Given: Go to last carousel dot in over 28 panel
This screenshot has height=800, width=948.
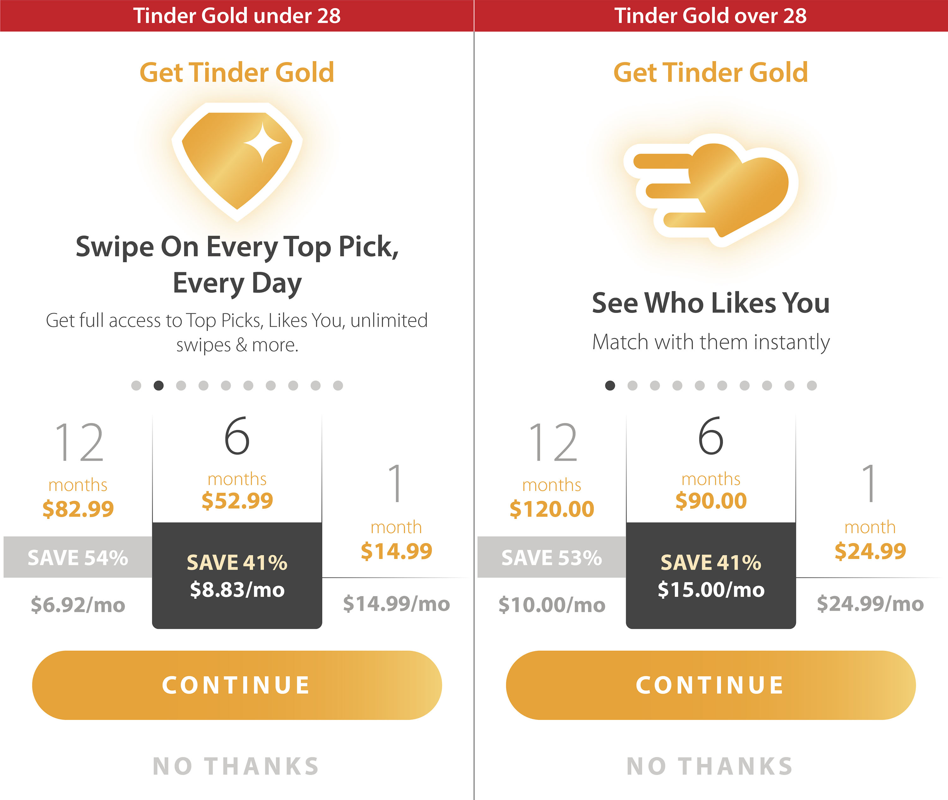Looking at the screenshot, I should 812,386.
